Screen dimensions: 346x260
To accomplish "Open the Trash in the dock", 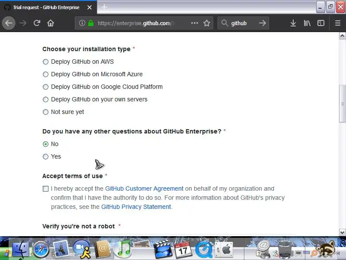I will point(285,250).
